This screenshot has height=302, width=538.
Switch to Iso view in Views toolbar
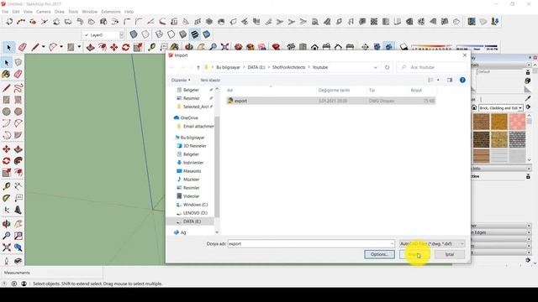point(292,47)
